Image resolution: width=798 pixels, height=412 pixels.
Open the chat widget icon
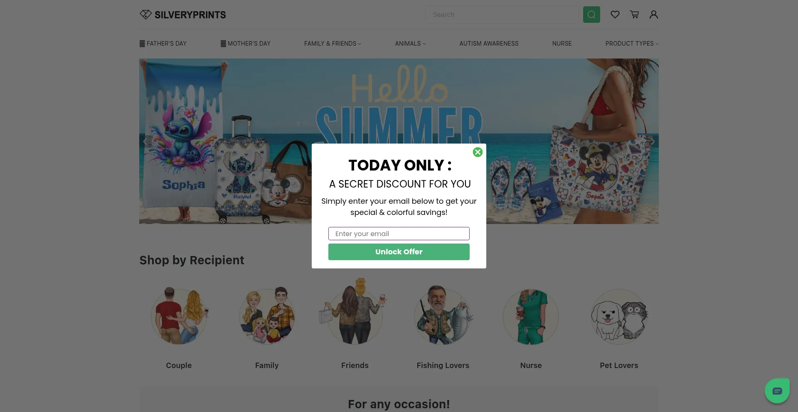point(777,391)
